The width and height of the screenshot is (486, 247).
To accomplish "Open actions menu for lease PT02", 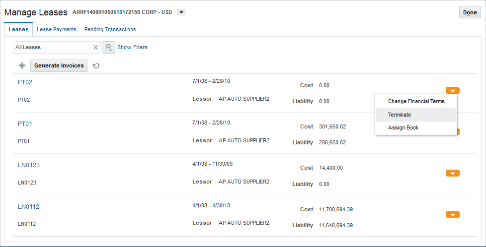I will [x=453, y=90].
